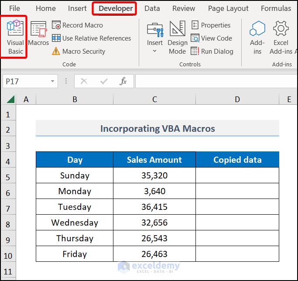Click the Insert Function fx button
This screenshot has width=298, height=281.
coord(123,81)
